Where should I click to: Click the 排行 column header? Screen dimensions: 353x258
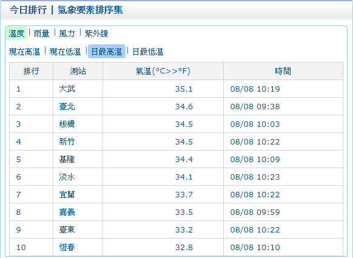[x=32, y=71]
